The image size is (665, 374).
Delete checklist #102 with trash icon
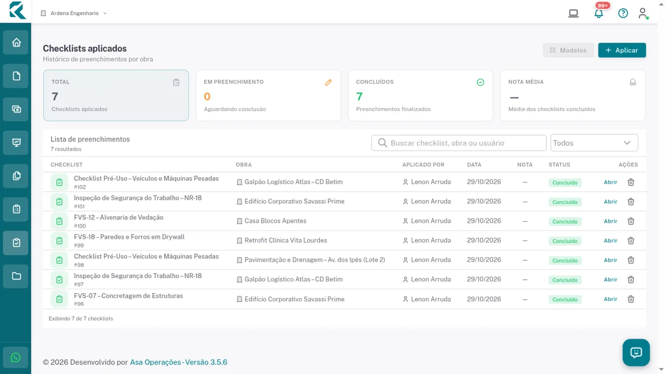[631, 182]
